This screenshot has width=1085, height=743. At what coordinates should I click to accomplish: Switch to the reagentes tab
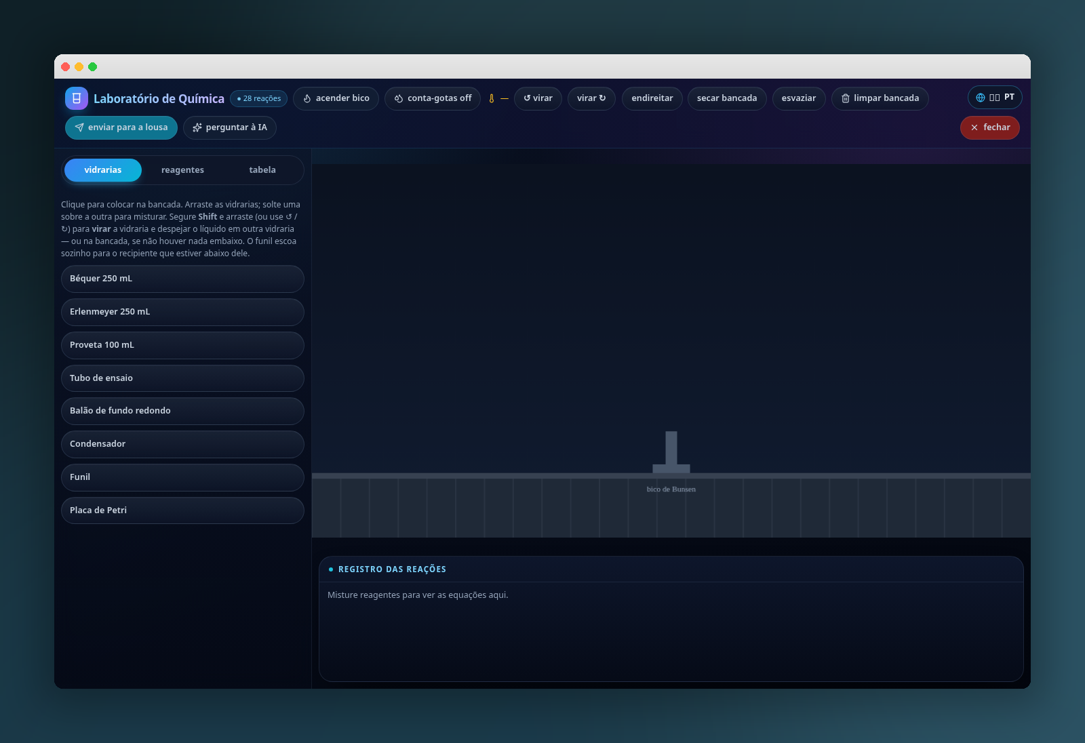coord(182,170)
